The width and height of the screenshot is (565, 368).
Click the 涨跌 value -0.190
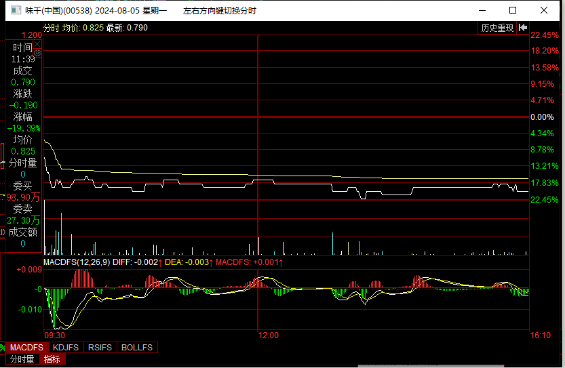tap(24, 105)
